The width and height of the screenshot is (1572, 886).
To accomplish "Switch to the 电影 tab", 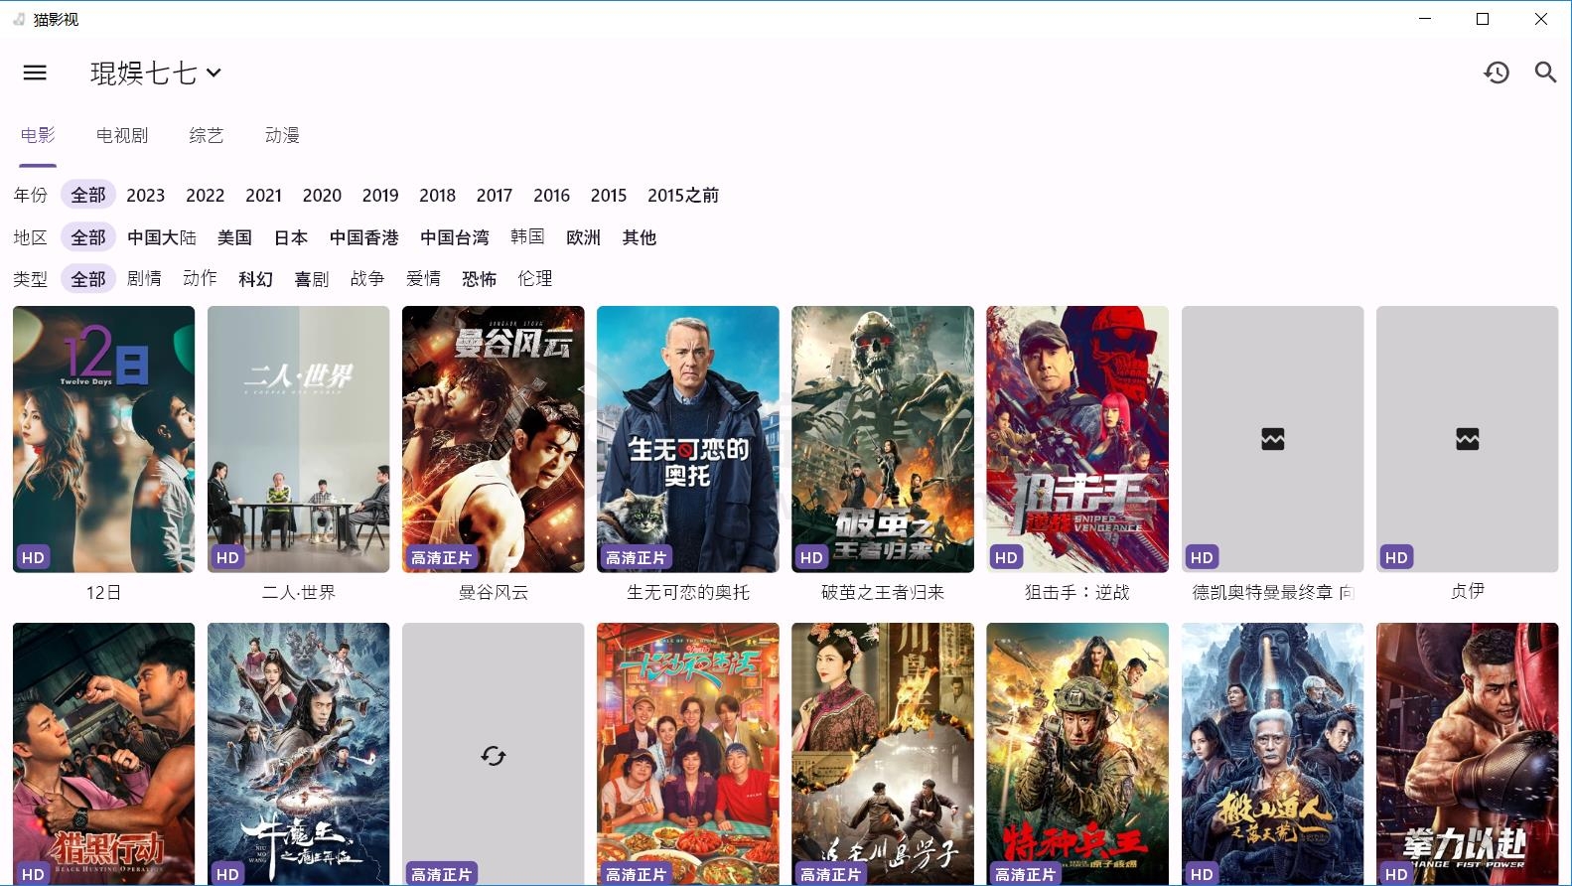I will click(x=38, y=135).
